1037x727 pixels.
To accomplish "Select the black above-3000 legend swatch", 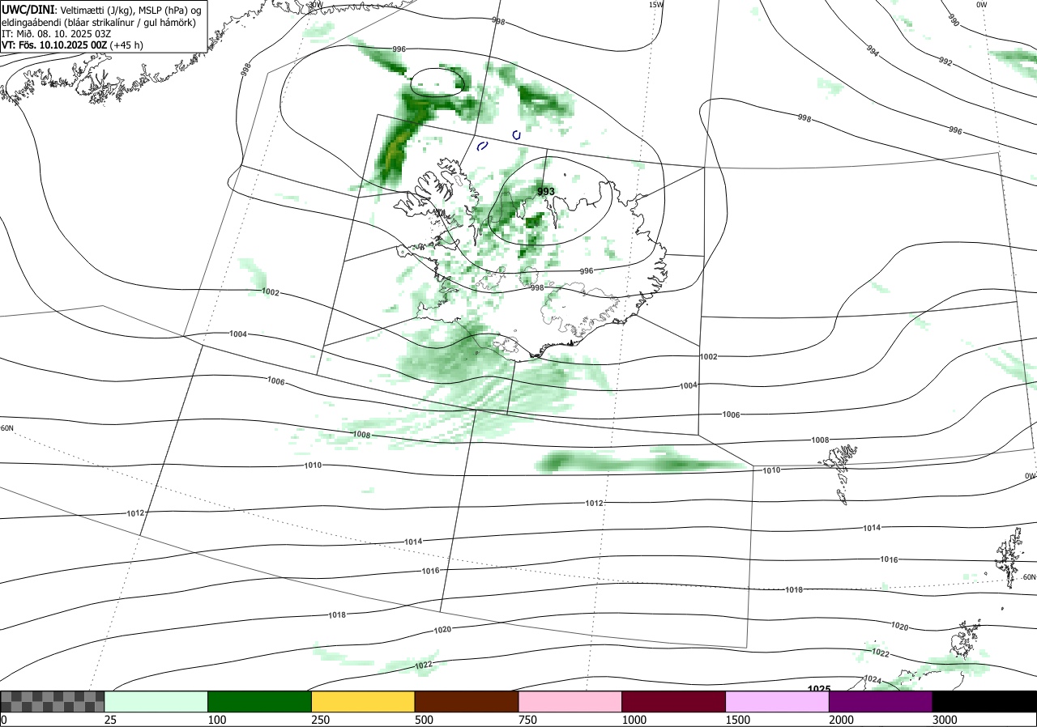I will (x=984, y=701).
